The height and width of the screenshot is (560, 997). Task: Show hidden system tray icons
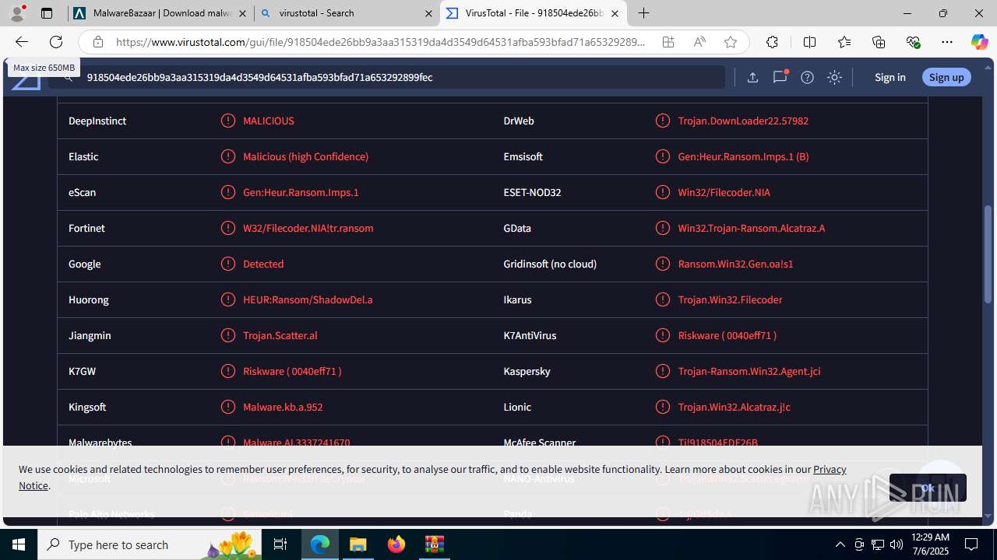pos(840,544)
